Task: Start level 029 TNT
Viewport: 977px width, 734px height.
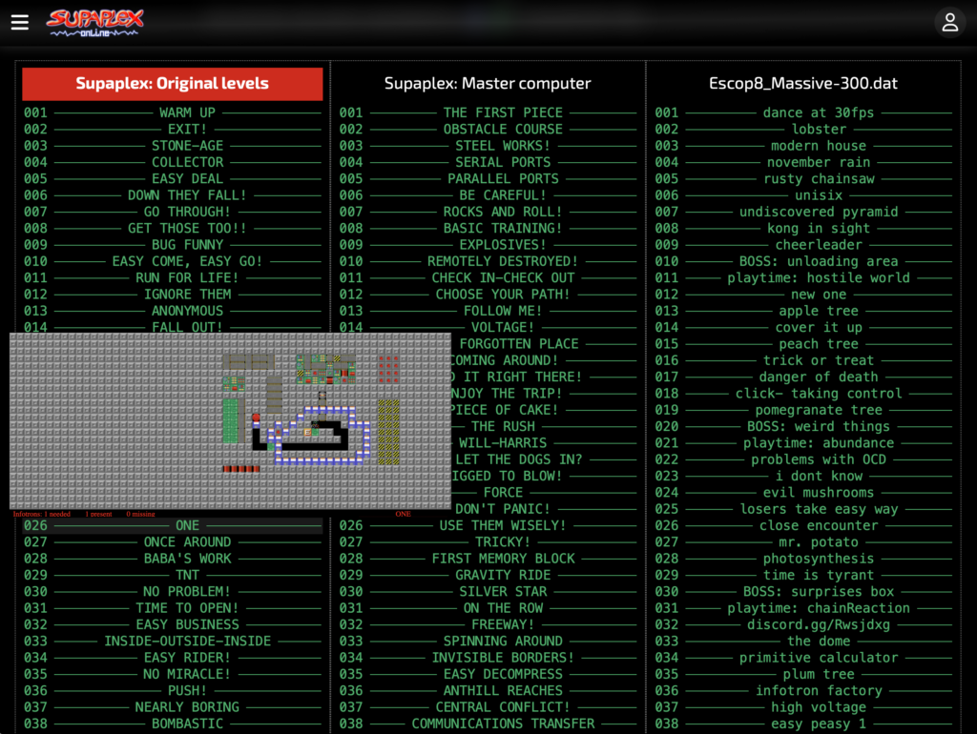Action: click(x=187, y=575)
